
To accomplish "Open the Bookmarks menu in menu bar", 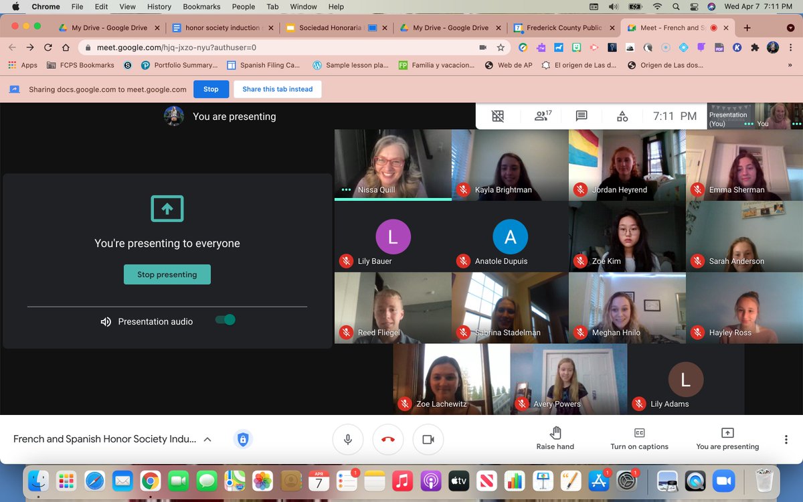I will 202,7.
